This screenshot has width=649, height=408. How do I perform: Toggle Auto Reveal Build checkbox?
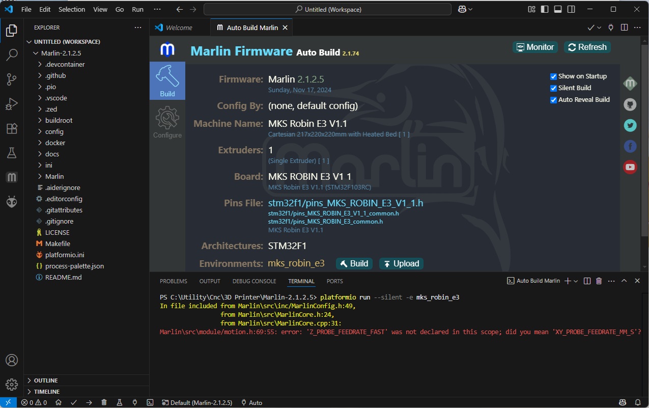pyautogui.click(x=553, y=100)
